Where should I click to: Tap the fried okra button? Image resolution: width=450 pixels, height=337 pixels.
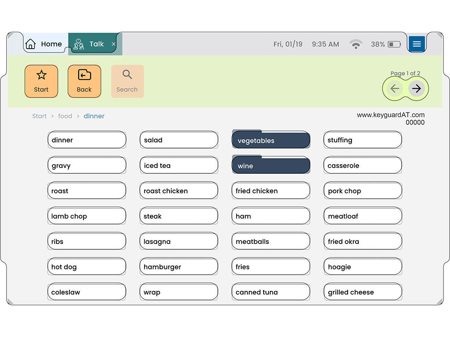pos(363,241)
